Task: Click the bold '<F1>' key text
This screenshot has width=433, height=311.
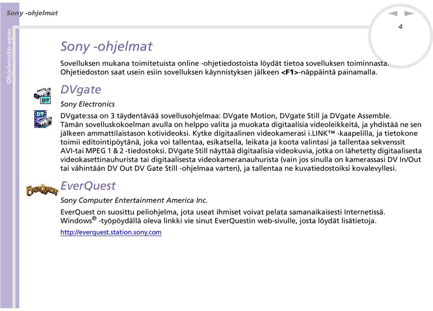Action: (290, 72)
